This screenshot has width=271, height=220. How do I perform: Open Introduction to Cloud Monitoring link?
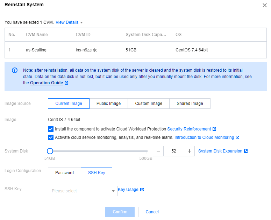204,137
